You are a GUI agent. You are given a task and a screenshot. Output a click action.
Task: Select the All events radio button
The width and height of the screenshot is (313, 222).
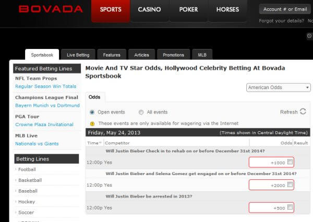[141, 112]
